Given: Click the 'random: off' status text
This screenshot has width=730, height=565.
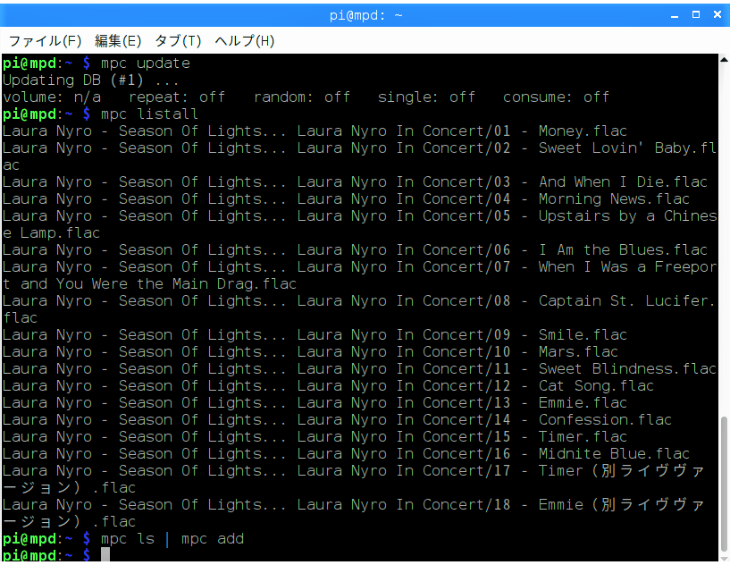Looking at the screenshot, I should tap(302, 97).
